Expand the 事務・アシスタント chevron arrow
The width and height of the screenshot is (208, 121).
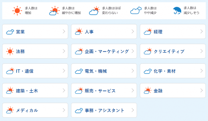[x=133, y=110]
